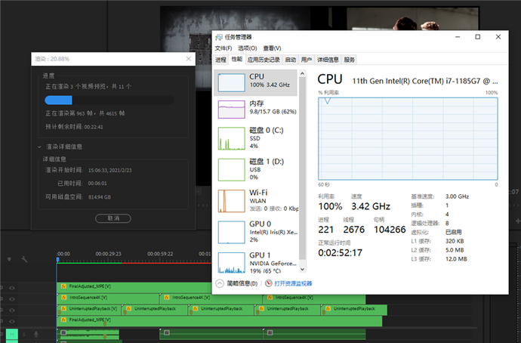
Task: Select CPU in the performance sidebar
Action: [256, 82]
